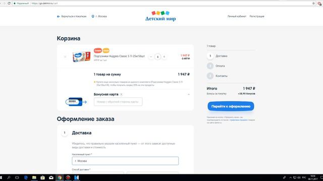The width and height of the screenshot is (323, 181).
Task: Select the 'Контакты' step in sidebar
Action: click(217, 76)
